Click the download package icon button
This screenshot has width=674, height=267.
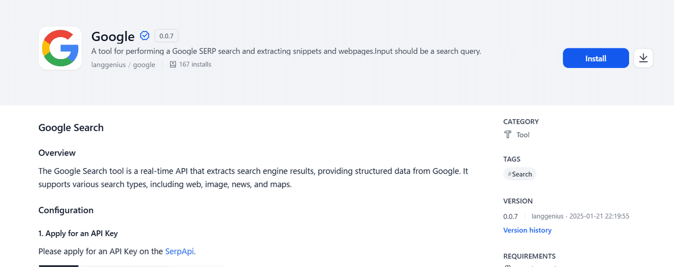(x=643, y=58)
